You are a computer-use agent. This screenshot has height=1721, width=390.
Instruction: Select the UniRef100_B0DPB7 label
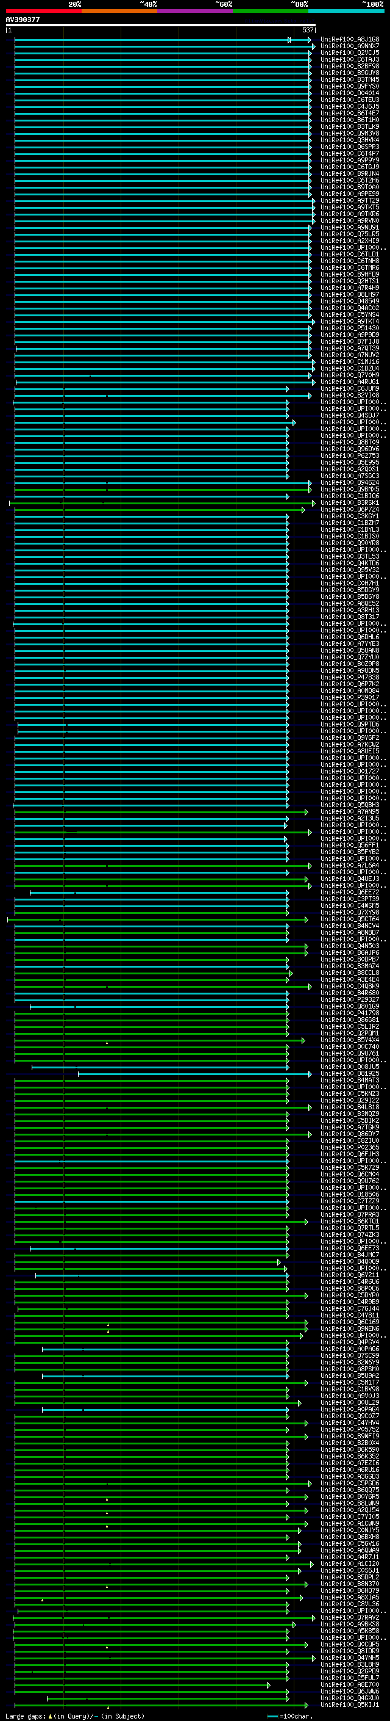point(350,959)
